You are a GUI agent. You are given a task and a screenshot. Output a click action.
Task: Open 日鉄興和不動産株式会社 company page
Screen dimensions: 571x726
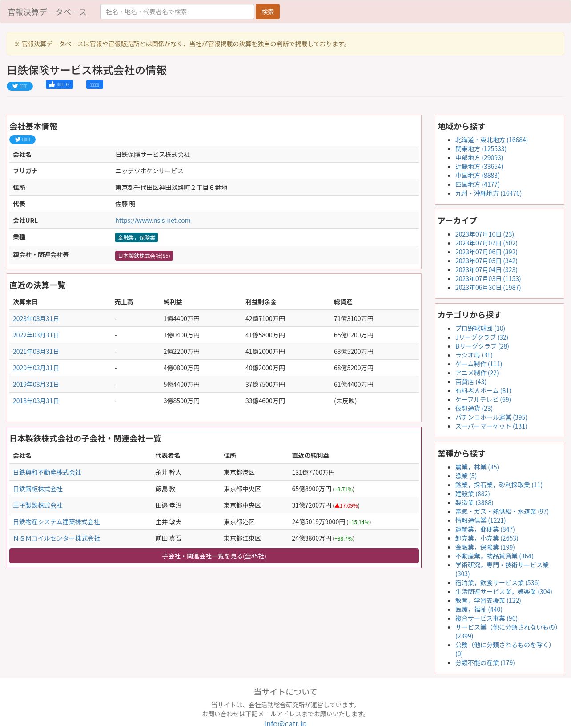(x=47, y=473)
